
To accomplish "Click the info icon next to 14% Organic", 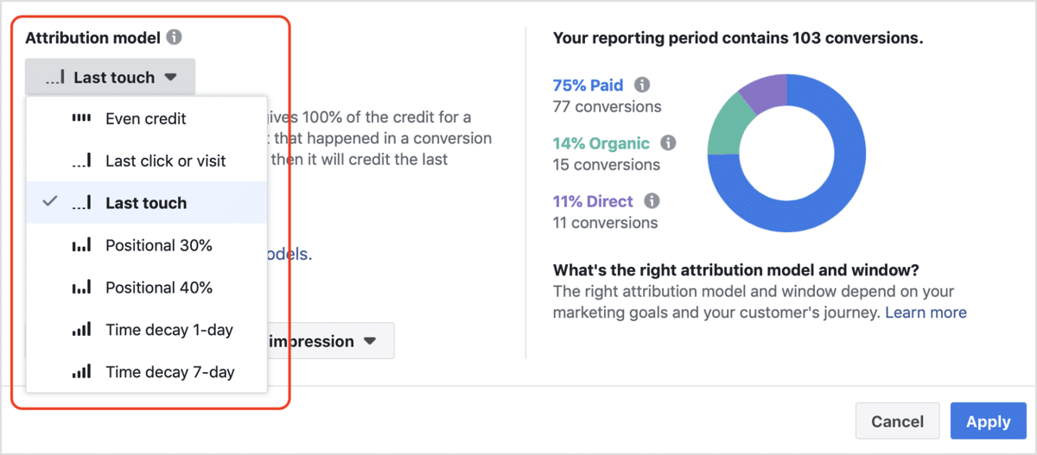I will [x=668, y=142].
